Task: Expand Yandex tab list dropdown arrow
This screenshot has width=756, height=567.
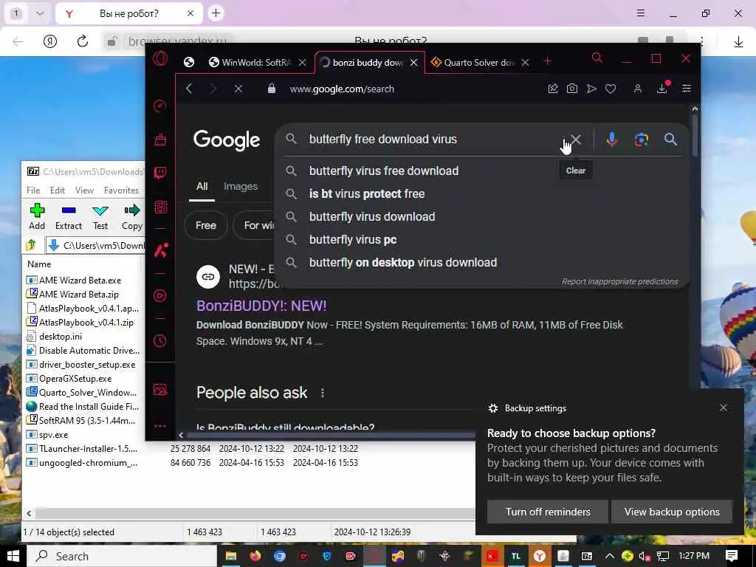Action: [40, 13]
